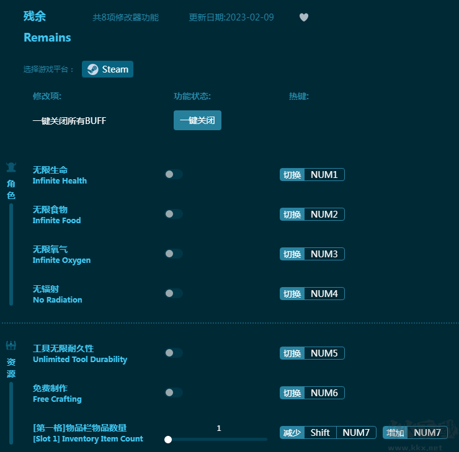Viewport: 459px width, 452px height.
Task: Toggle No Radiation switch
Action: [x=174, y=293]
